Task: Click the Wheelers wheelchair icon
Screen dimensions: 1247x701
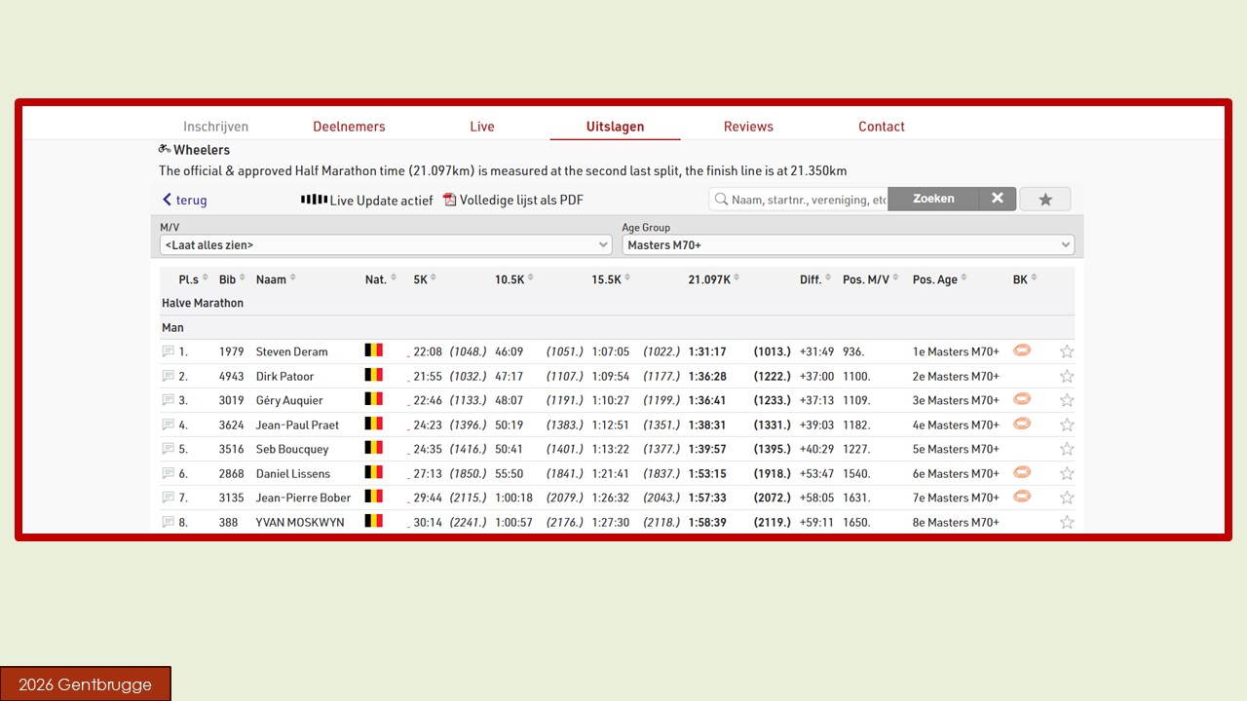Action: (x=165, y=150)
